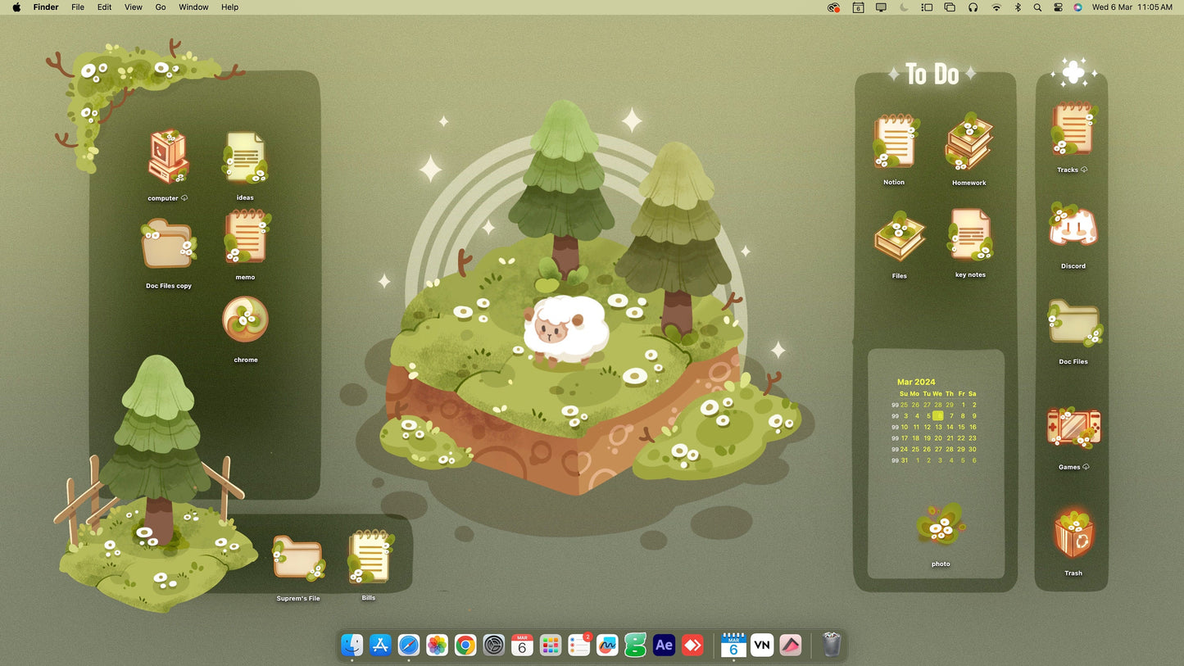Image resolution: width=1184 pixels, height=666 pixels.
Task: Click the Spotlight search magnifier icon
Action: coord(1037,7)
